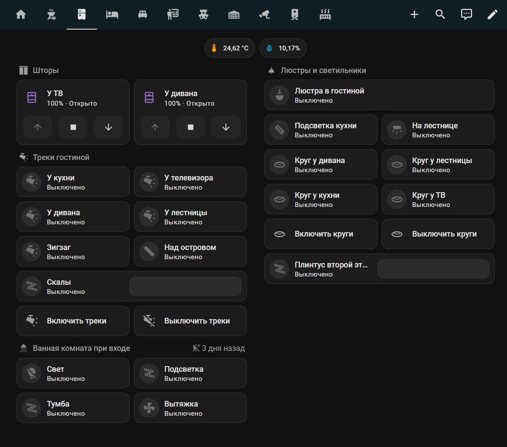This screenshot has width=507, height=447.
Task: Switch to the home view tab
Action: 21,14
